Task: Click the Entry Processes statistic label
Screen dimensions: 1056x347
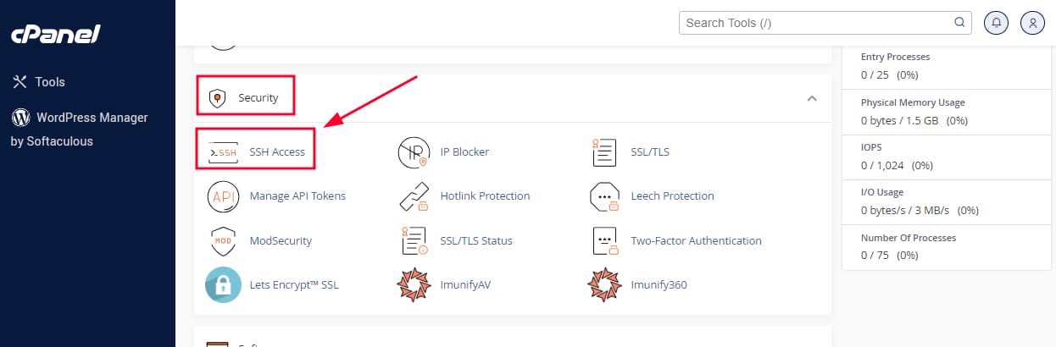Action: pyautogui.click(x=895, y=57)
